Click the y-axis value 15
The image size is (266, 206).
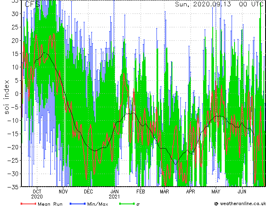click(15, 54)
